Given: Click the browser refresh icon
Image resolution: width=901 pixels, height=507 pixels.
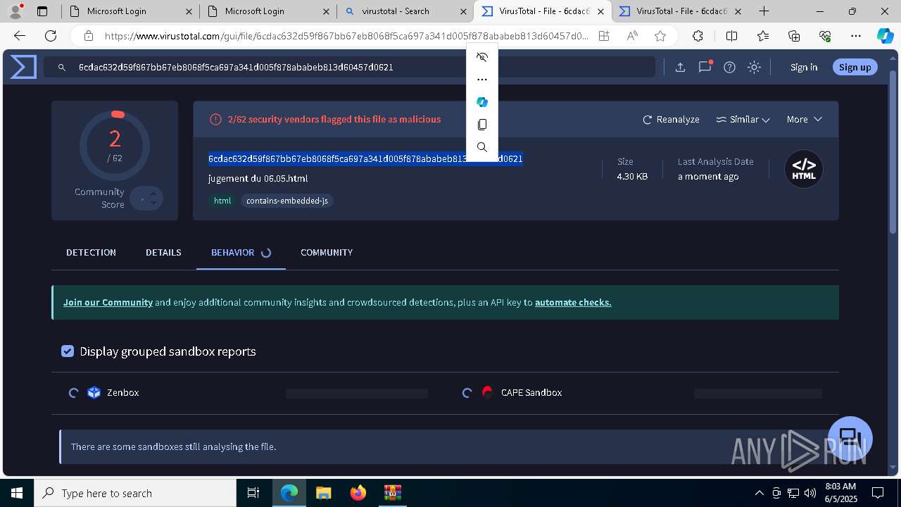Looking at the screenshot, I should [51, 36].
